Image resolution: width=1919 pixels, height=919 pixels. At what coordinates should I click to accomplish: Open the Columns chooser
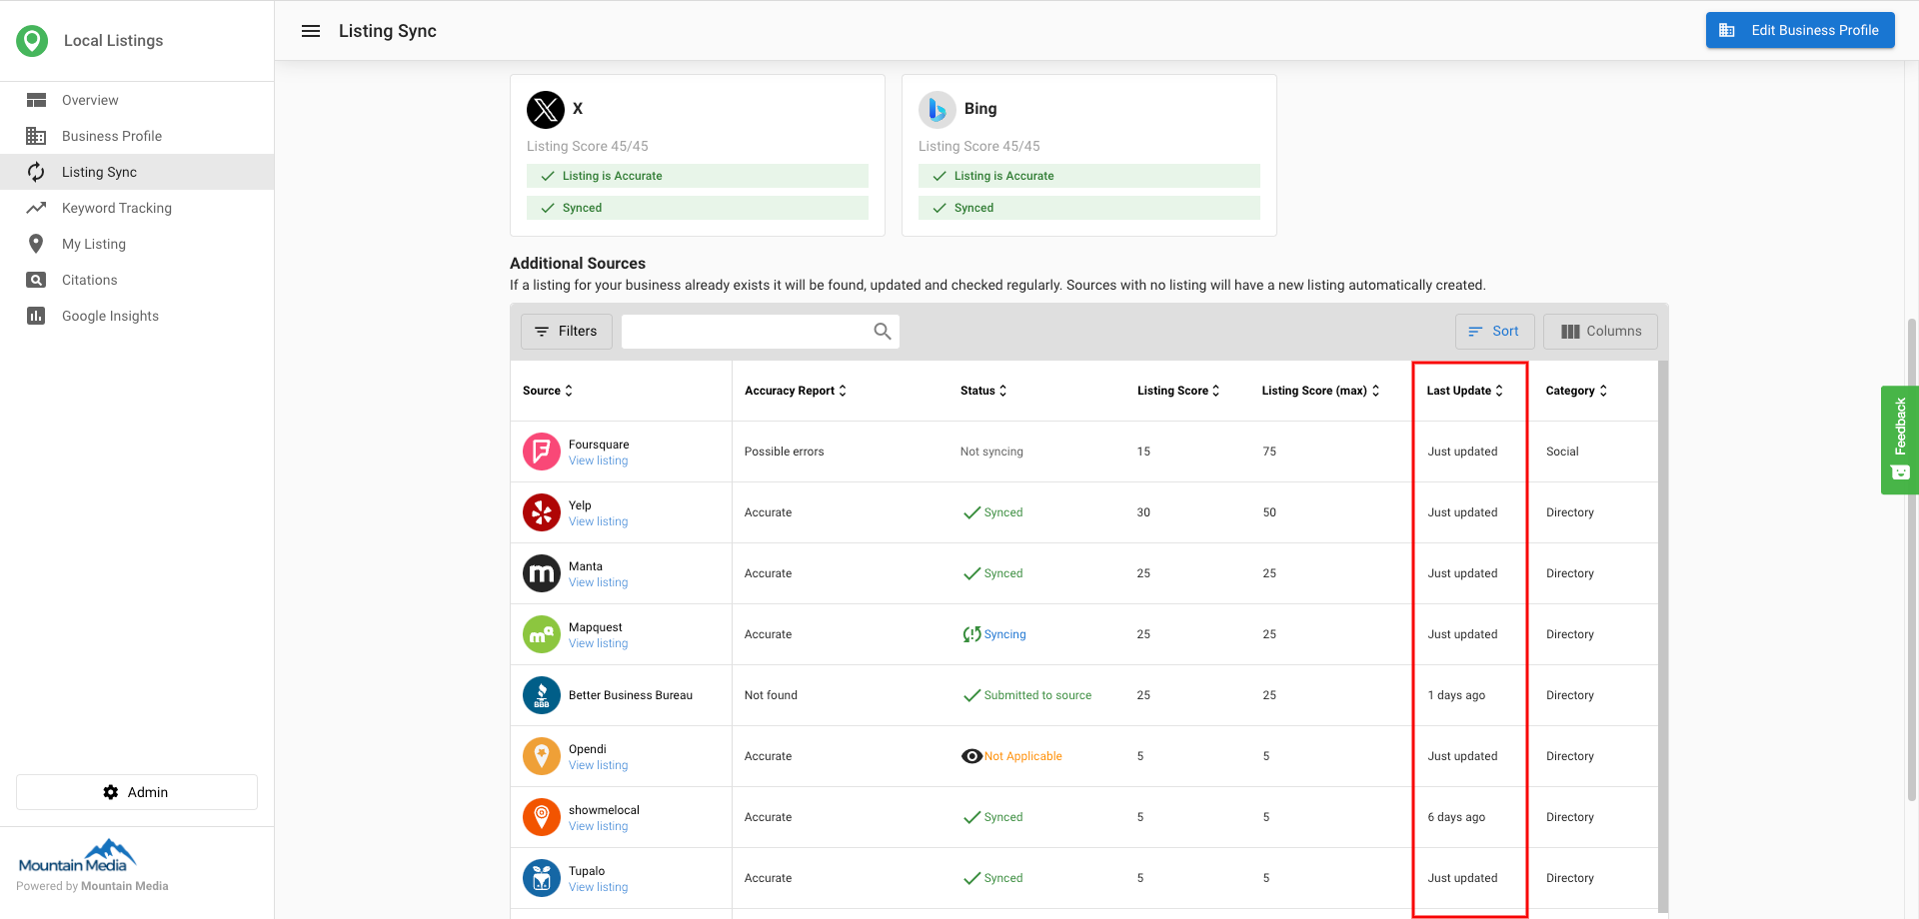point(1600,332)
